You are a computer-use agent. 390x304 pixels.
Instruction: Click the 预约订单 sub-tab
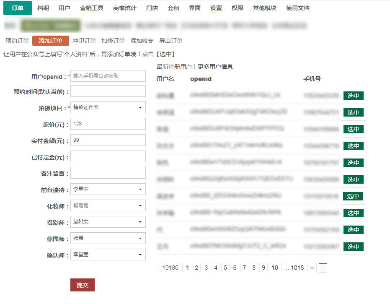coord(17,41)
